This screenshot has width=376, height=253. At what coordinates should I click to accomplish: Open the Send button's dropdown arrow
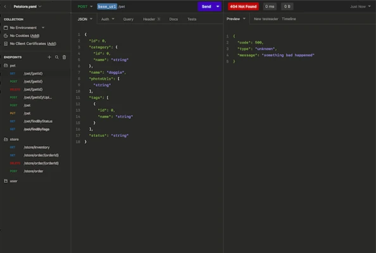pos(218,6)
